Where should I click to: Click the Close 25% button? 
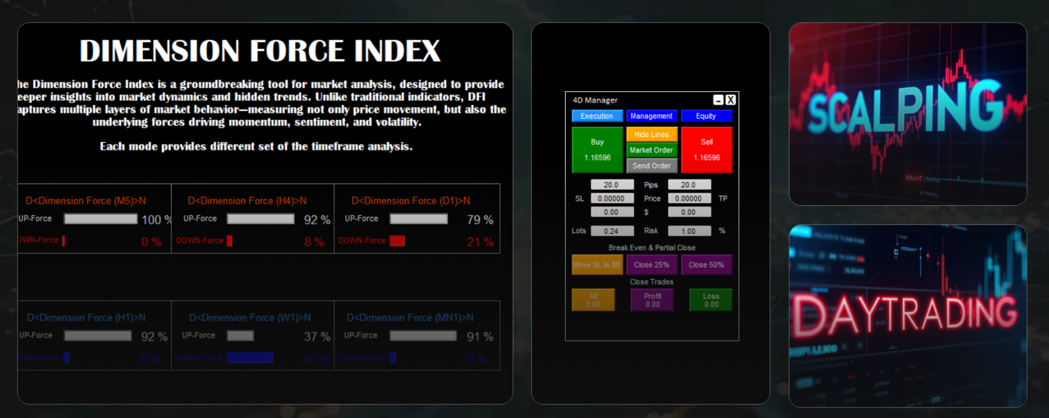tap(651, 265)
